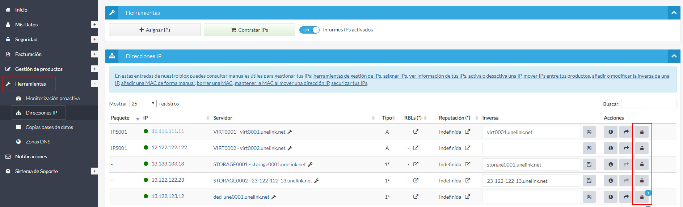Collapse the Direcciones IP panel
This screenshot has height=207, width=683.
674,56
